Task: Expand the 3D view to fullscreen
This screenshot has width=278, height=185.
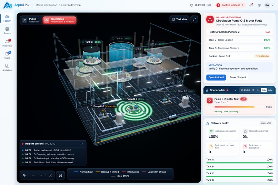Action: pos(194,19)
